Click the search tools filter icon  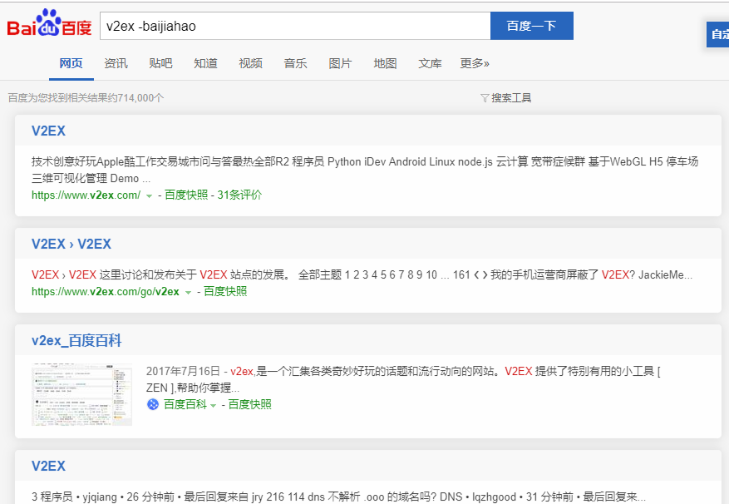point(485,98)
